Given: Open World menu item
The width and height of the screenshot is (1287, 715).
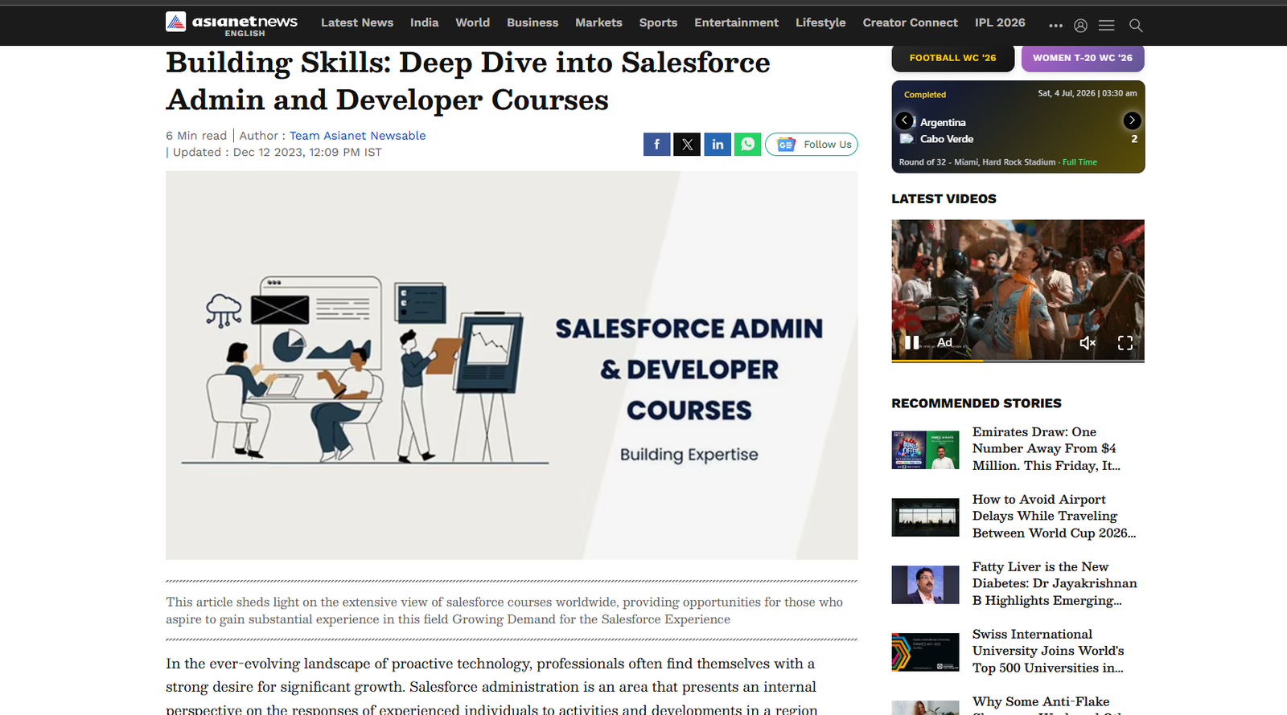Looking at the screenshot, I should tap(472, 22).
